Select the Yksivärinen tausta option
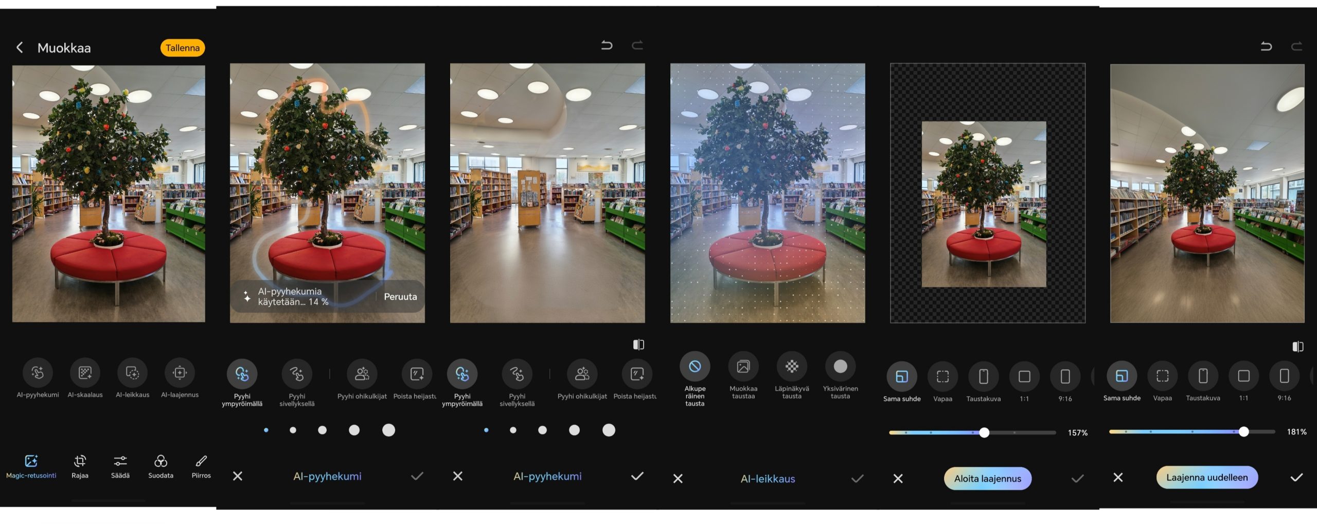The width and height of the screenshot is (1317, 525). (840, 367)
